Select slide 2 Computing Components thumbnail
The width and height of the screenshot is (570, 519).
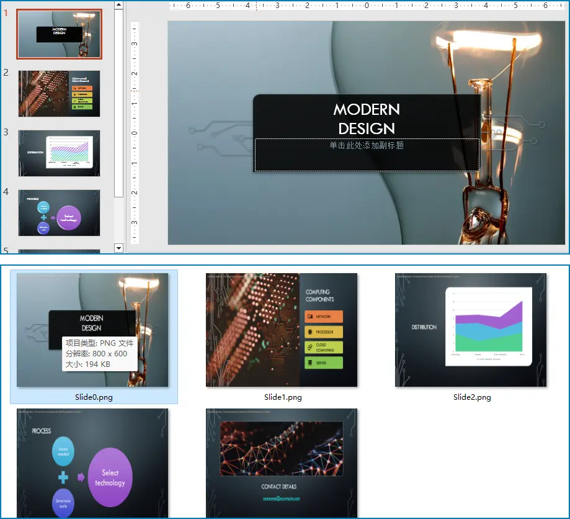(x=59, y=93)
